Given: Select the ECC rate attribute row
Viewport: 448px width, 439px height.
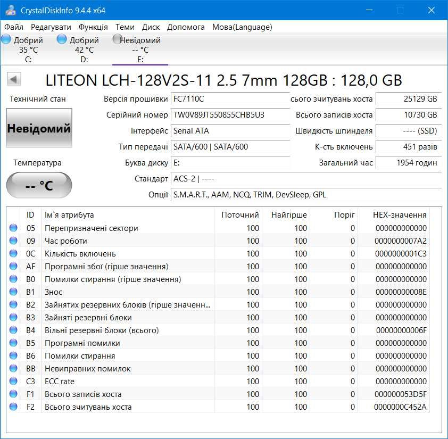Looking at the screenshot, I should coord(218,381).
